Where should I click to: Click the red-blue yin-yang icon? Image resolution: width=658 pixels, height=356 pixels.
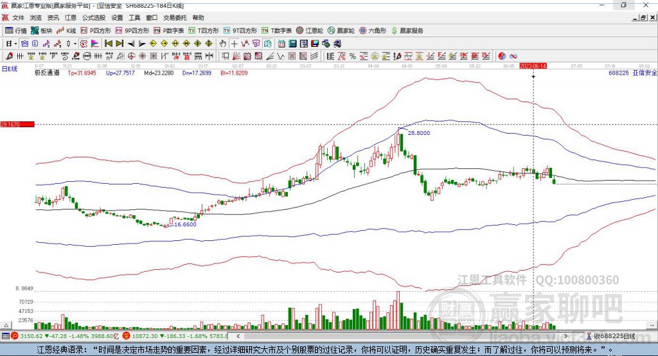tap(502, 57)
